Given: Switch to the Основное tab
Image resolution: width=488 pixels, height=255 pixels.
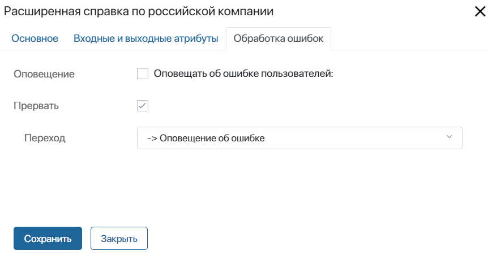Looking at the screenshot, I should [35, 38].
